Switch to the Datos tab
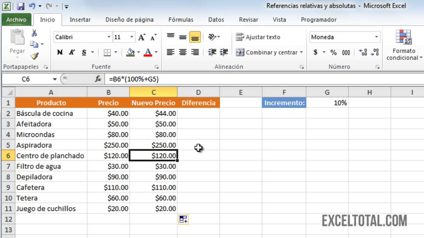Viewport: 424px width, 238px height. coord(216,20)
